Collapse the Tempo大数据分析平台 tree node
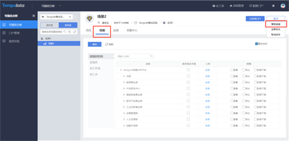 [121, 70]
